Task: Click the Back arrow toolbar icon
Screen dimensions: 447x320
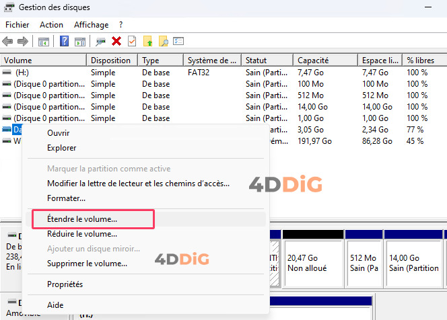Action: [x=7, y=42]
